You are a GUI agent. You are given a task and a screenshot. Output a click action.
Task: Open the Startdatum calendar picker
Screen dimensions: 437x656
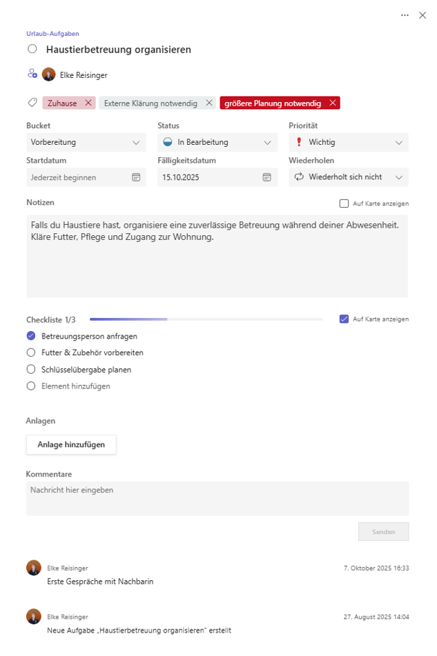coord(136,177)
